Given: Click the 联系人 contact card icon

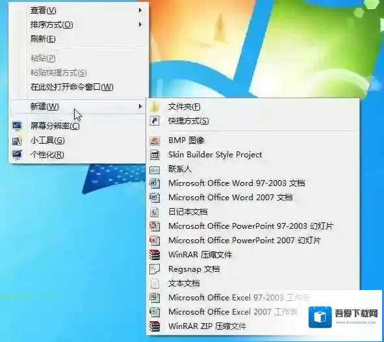Looking at the screenshot, I should coord(155,170).
